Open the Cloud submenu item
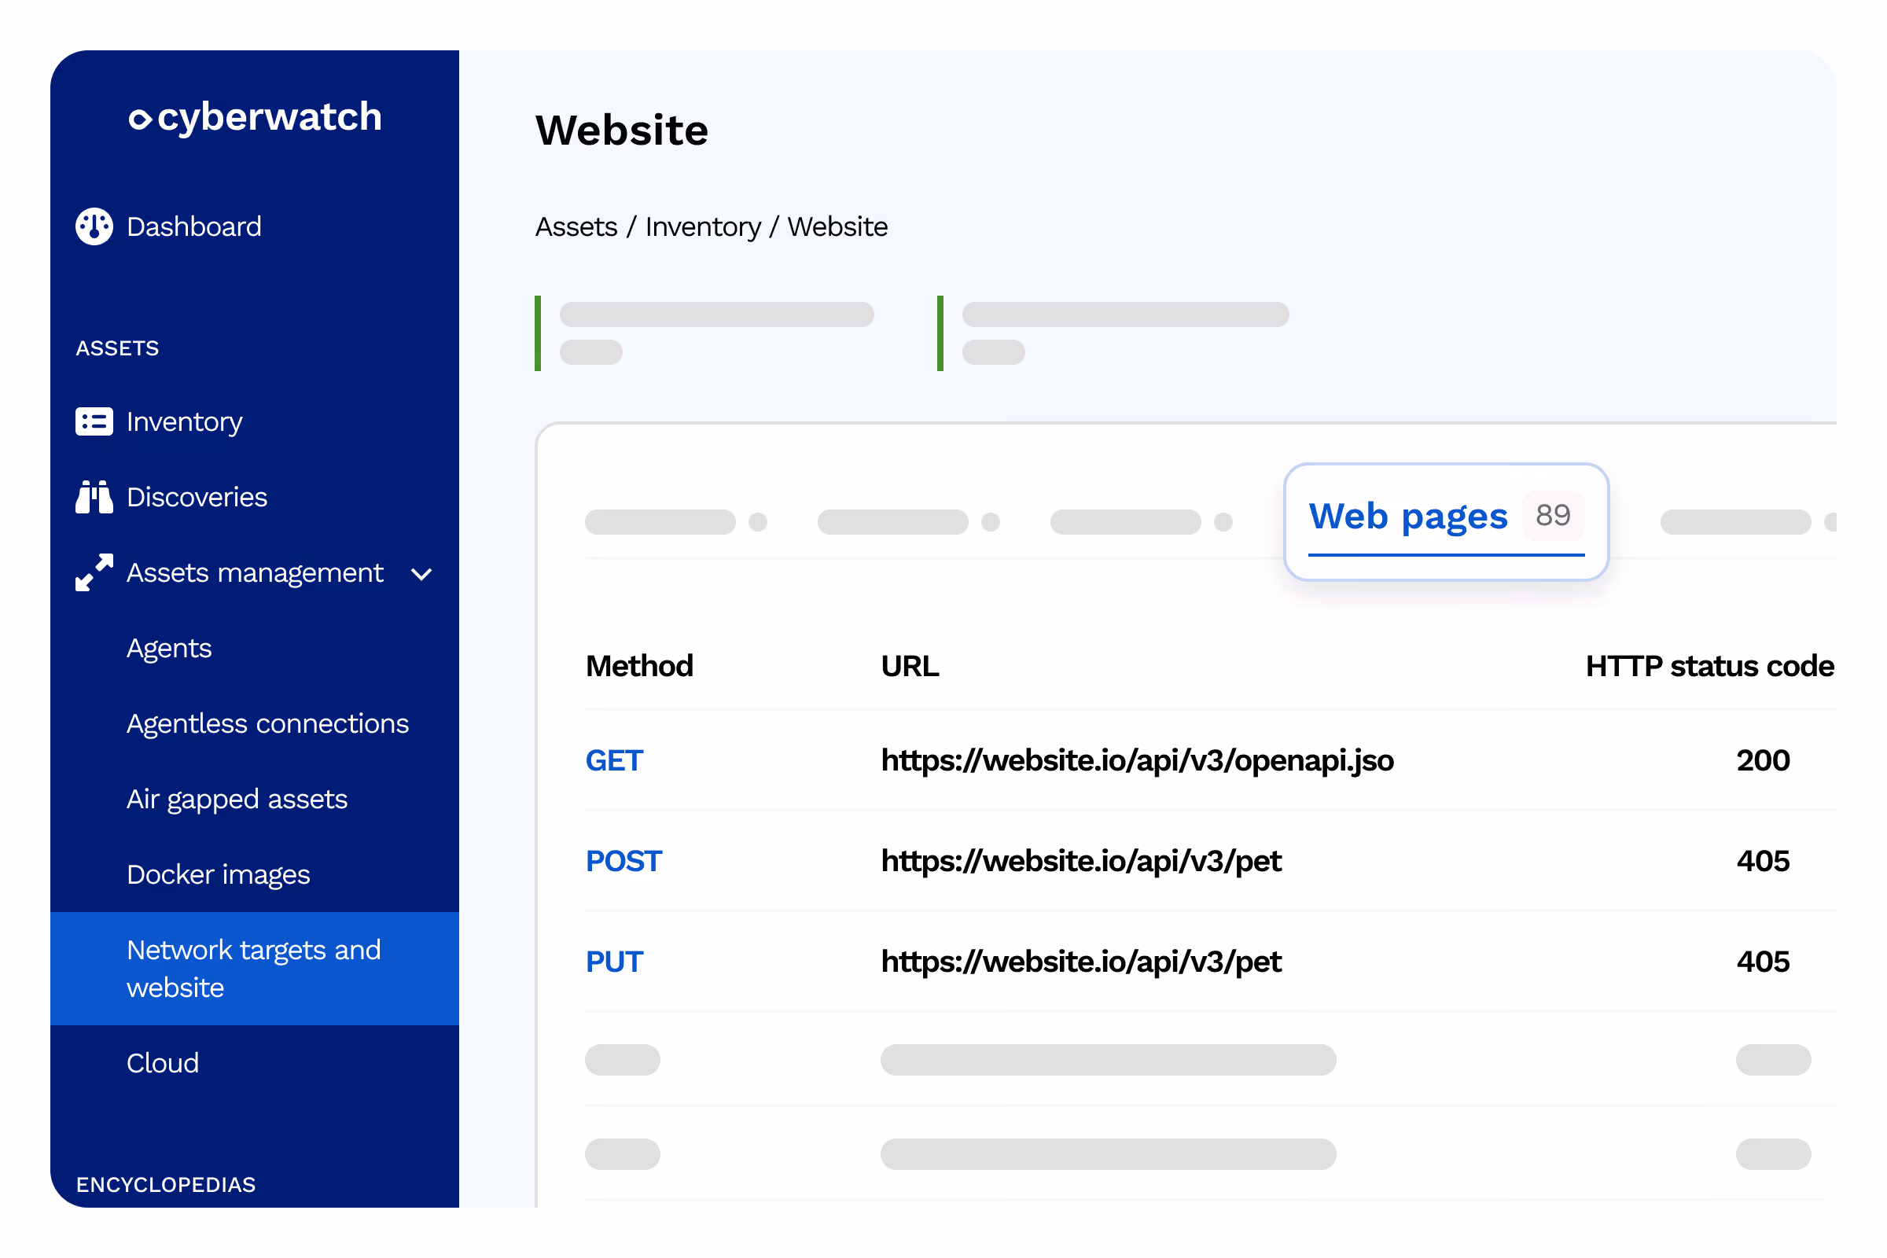 163,1063
